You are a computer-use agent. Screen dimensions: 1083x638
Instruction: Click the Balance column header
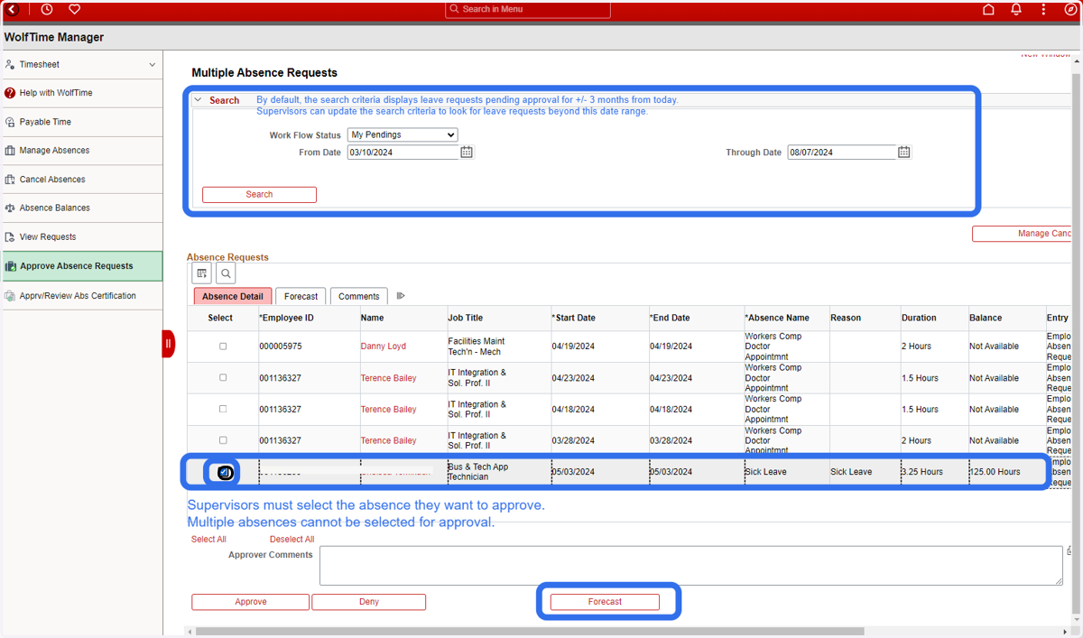(x=986, y=318)
